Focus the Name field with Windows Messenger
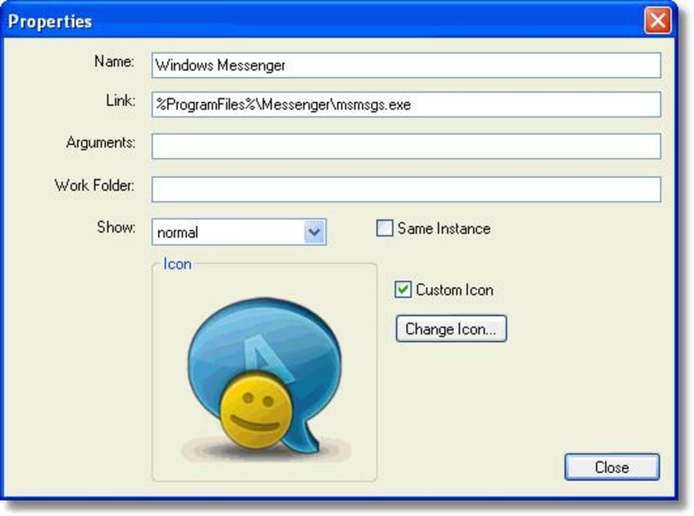 (x=406, y=65)
